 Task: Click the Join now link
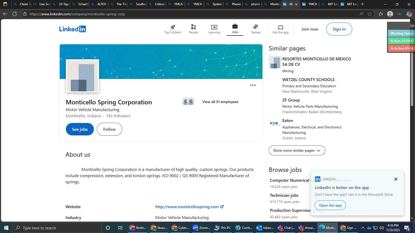[309, 29]
